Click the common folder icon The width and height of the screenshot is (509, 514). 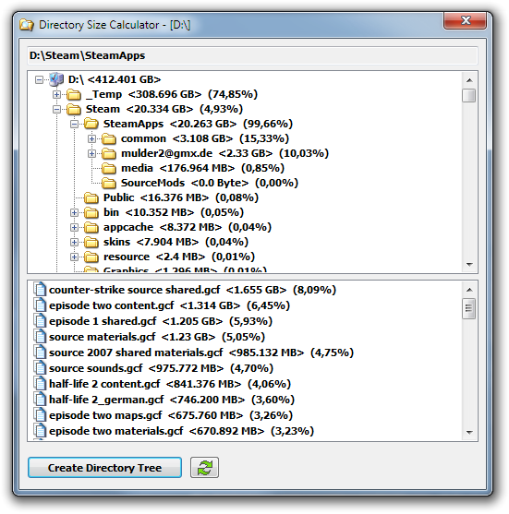[109, 139]
